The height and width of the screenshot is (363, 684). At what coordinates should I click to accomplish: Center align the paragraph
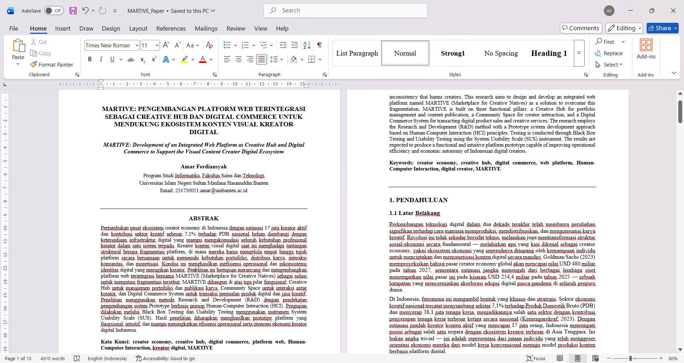[x=239, y=59]
